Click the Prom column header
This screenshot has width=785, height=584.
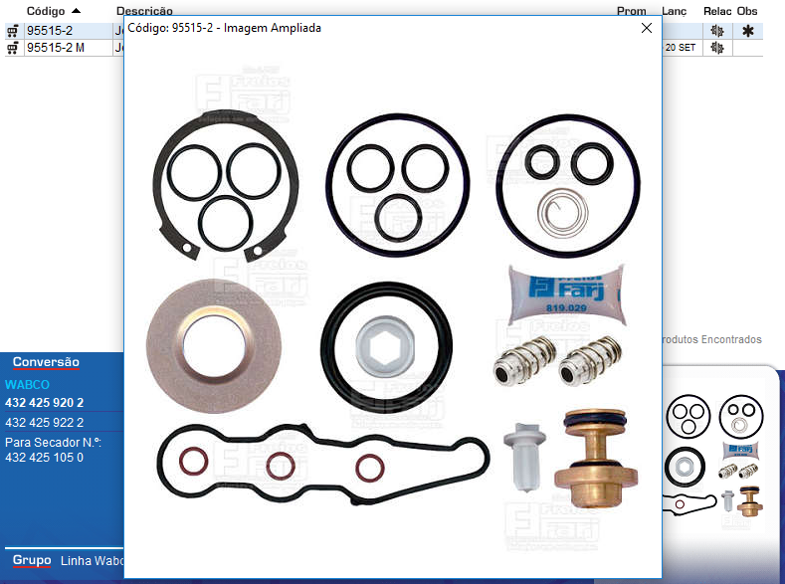[x=631, y=11]
